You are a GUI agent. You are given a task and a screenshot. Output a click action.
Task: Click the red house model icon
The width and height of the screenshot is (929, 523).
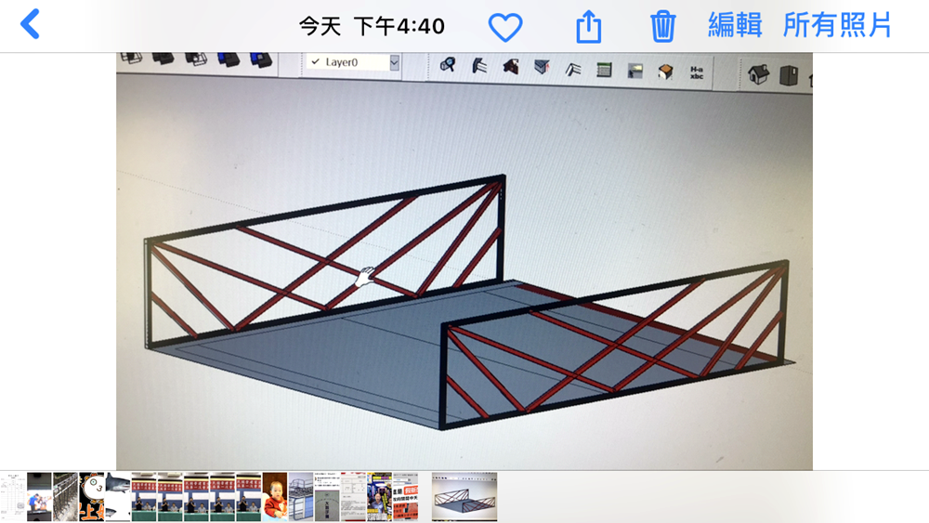tap(510, 67)
